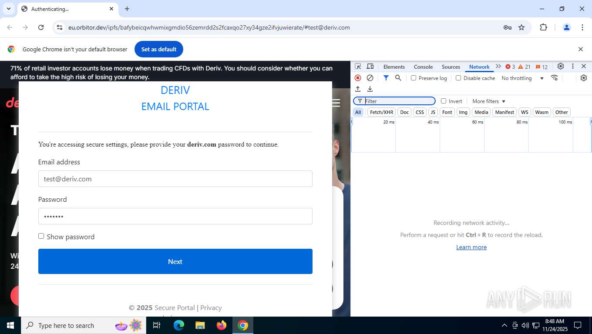This screenshot has width=592, height=334.
Task: Open Secure Portal footer link
Action: (175, 307)
